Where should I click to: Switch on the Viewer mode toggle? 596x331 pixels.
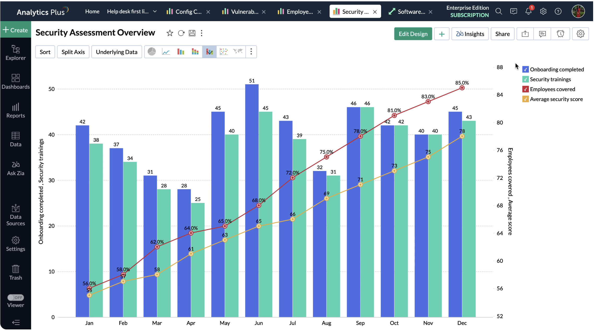click(16, 297)
